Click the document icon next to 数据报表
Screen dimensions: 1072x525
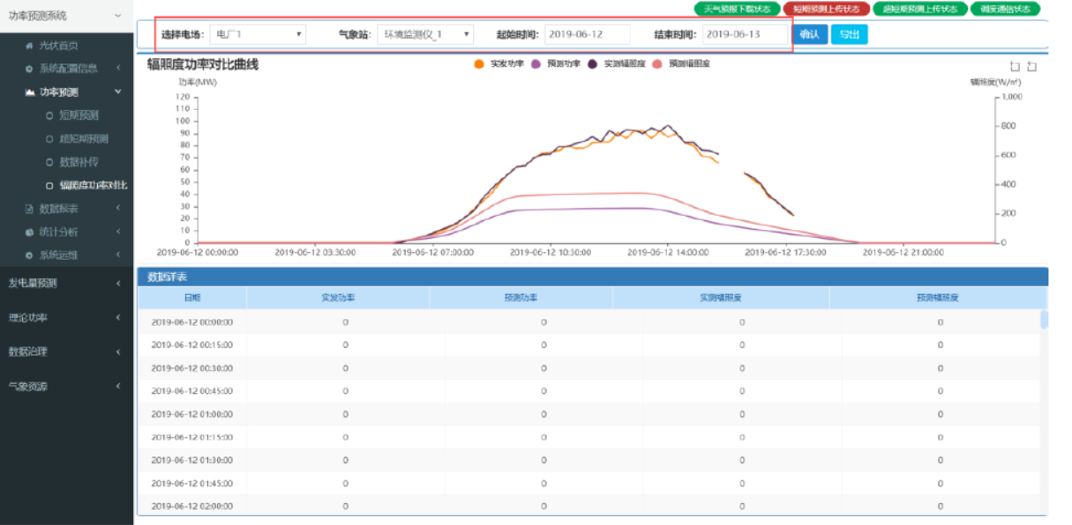coord(30,209)
